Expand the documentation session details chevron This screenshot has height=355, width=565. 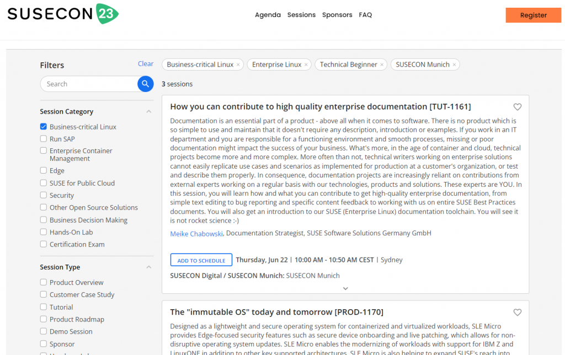pos(345,288)
